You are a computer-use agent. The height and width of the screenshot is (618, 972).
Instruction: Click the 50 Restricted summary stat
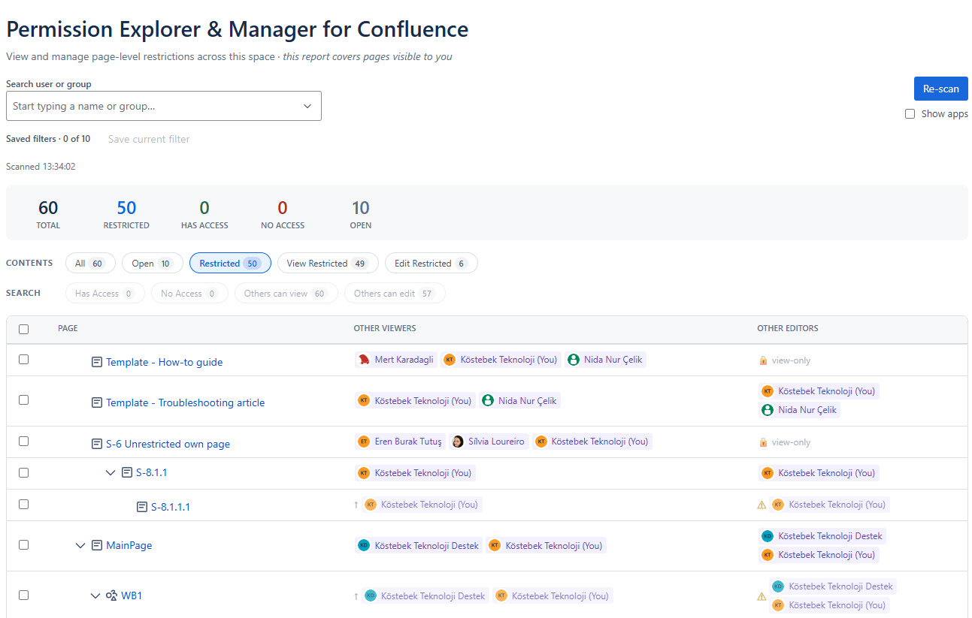(x=126, y=214)
